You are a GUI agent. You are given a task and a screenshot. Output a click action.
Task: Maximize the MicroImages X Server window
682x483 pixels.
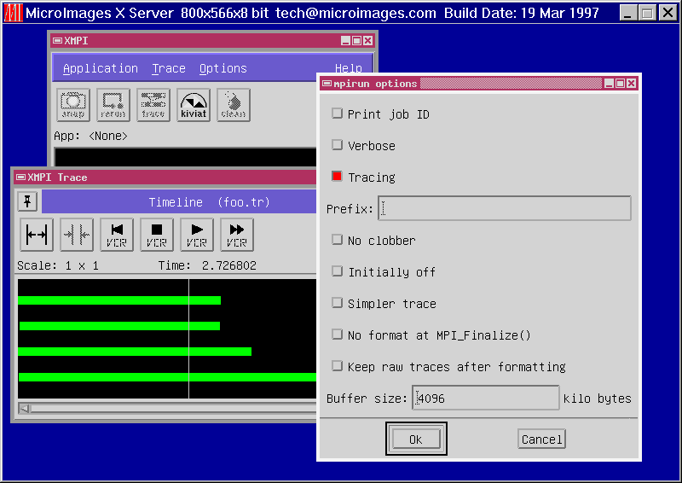click(647, 13)
